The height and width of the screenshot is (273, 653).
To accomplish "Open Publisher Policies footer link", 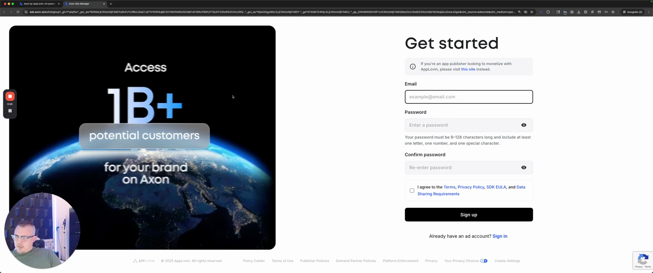I will pyautogui.click(x=315, y=261).
